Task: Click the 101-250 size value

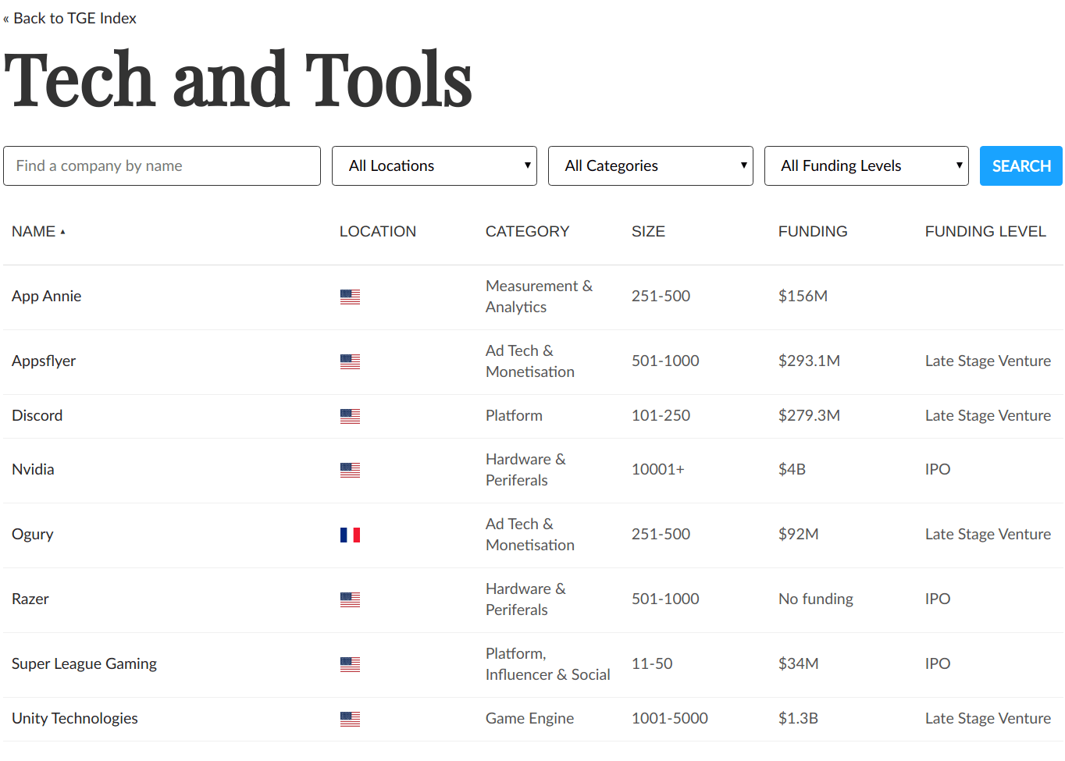Action: 661,416
